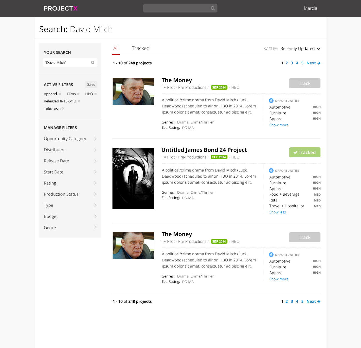Track the first The Money project
The width and height of the screenshot is (361, 348).
pyautogui.click(x=305, y=83)
